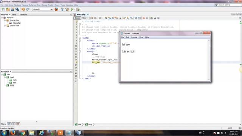Click the Previous Bookmark editor icon
The height and width of the screenshot is (136, 242).
coord(124,18)
